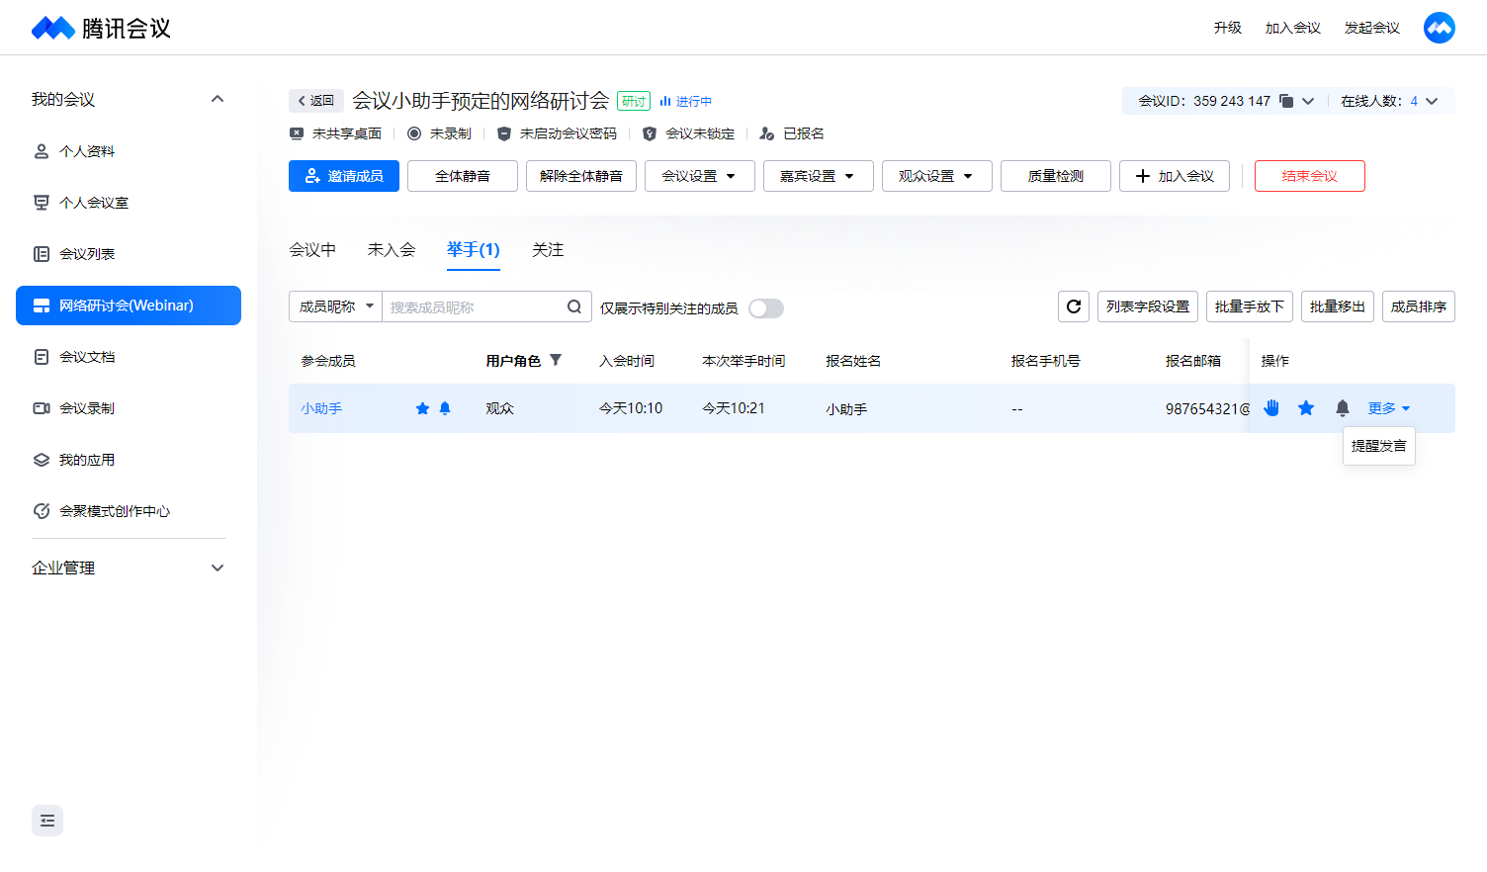The width and height of the screenshot is (1487, 872).
Task: Open the 观众设置 dropdown
Action: [x=937, y=176]
